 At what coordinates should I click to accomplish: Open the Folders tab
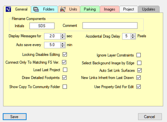coord(44,9)
